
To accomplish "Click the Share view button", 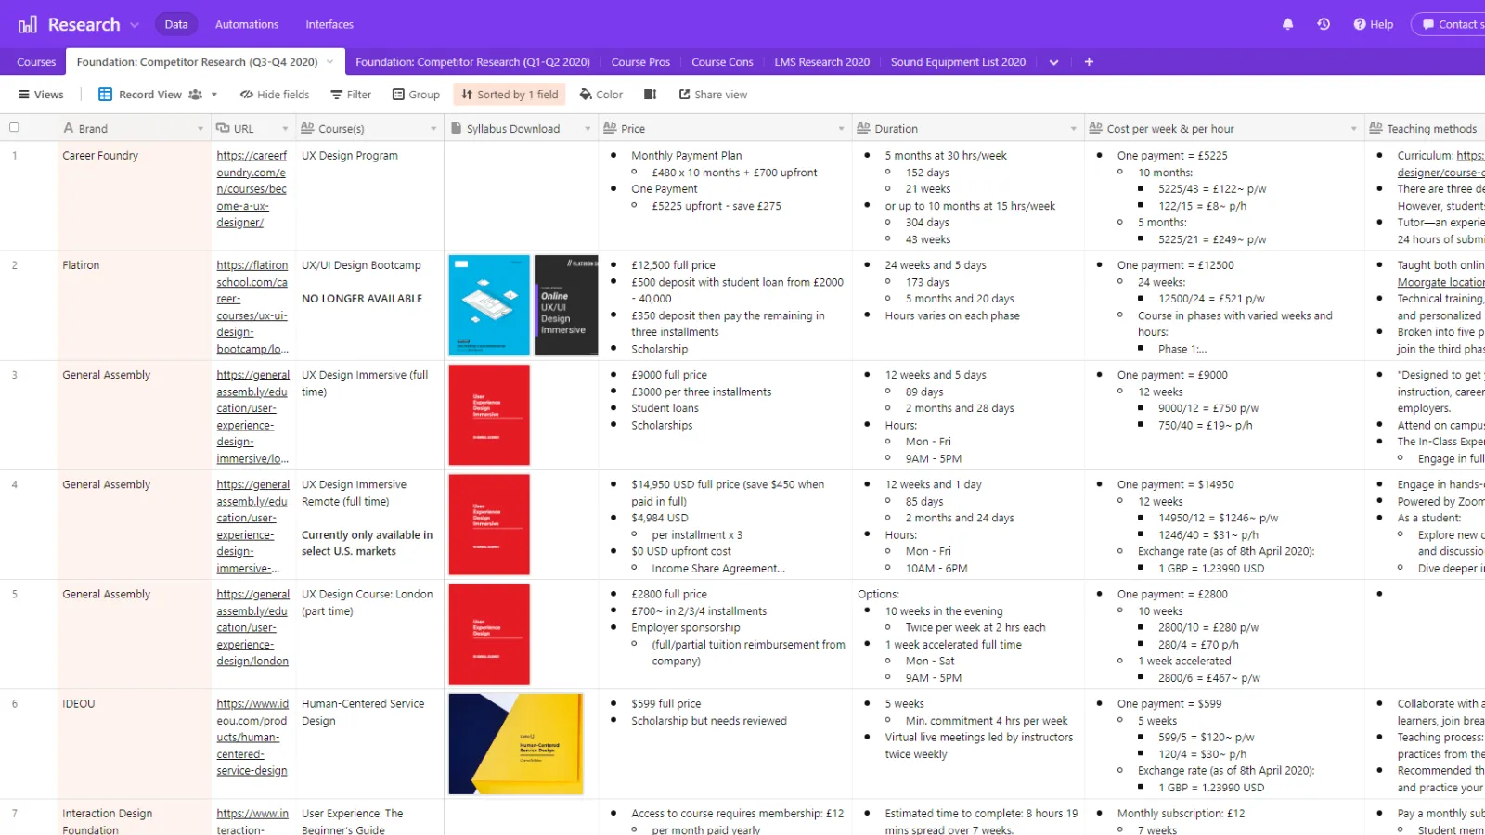I will pos(713,95).
